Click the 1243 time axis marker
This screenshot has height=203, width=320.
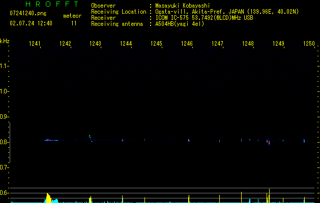coord(96,44)
